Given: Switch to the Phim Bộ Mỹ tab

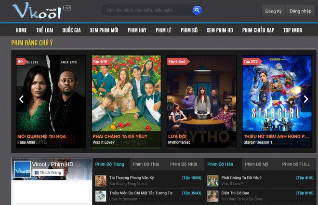Looking at the screenshot, I should click(x=256, y=164).
